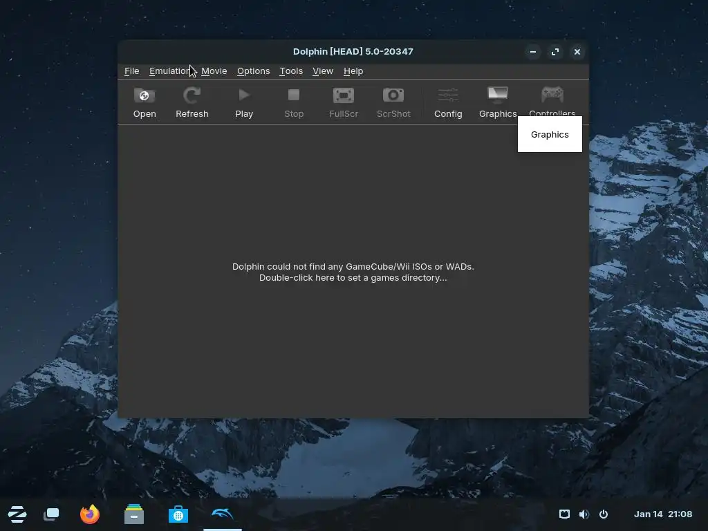Viewport: 708px width, 531px height.
Task: Click the 'Double-click here to set a games directory' text
Action: point(353,278)
